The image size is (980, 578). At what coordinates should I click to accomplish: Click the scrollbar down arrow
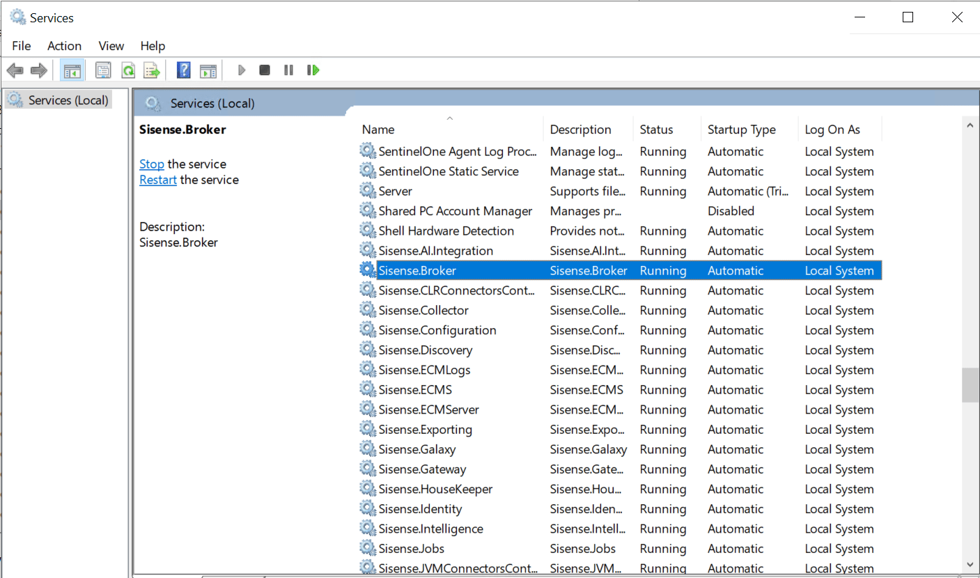click(x=970, y=565)
